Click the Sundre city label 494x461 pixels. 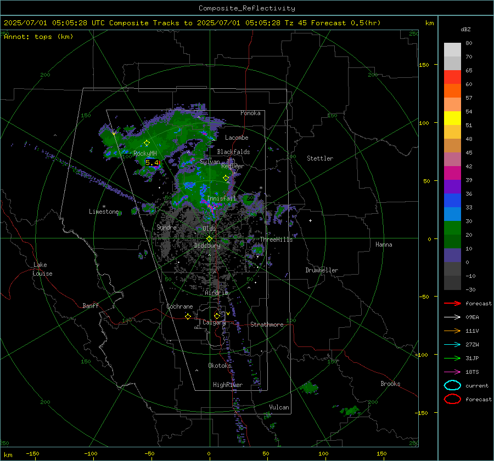click(166, 227)
